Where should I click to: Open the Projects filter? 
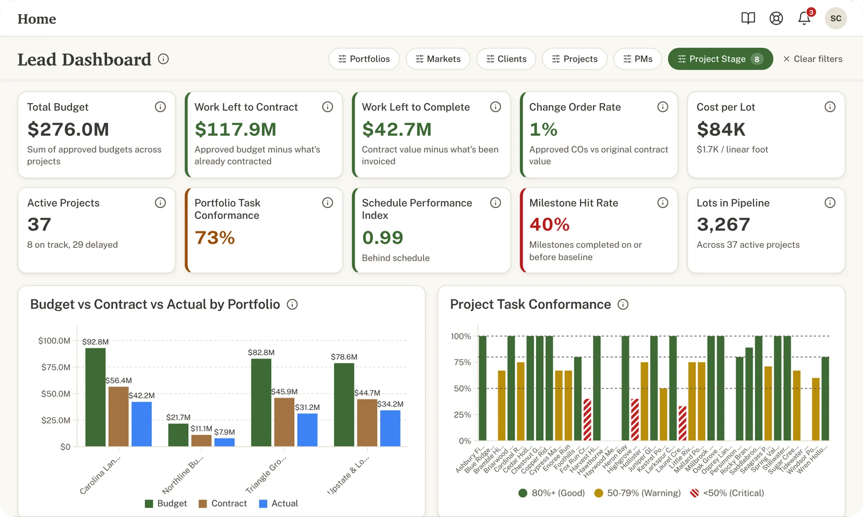tap(574, 59)
